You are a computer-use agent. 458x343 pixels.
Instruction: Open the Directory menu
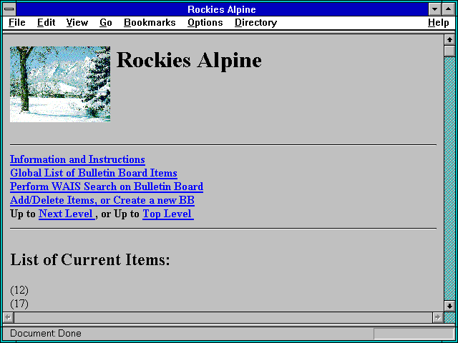[256, 22]
